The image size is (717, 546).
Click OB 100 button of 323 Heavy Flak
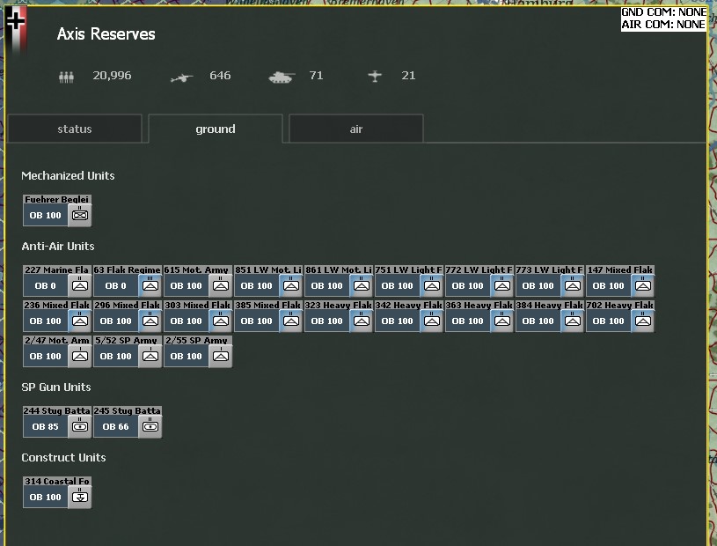[327, 321]
